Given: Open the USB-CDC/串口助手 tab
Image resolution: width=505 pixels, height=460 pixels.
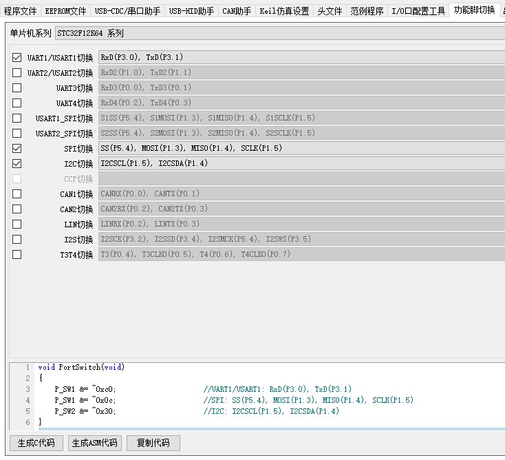Looking at the screenshot, I should point(127,11).
